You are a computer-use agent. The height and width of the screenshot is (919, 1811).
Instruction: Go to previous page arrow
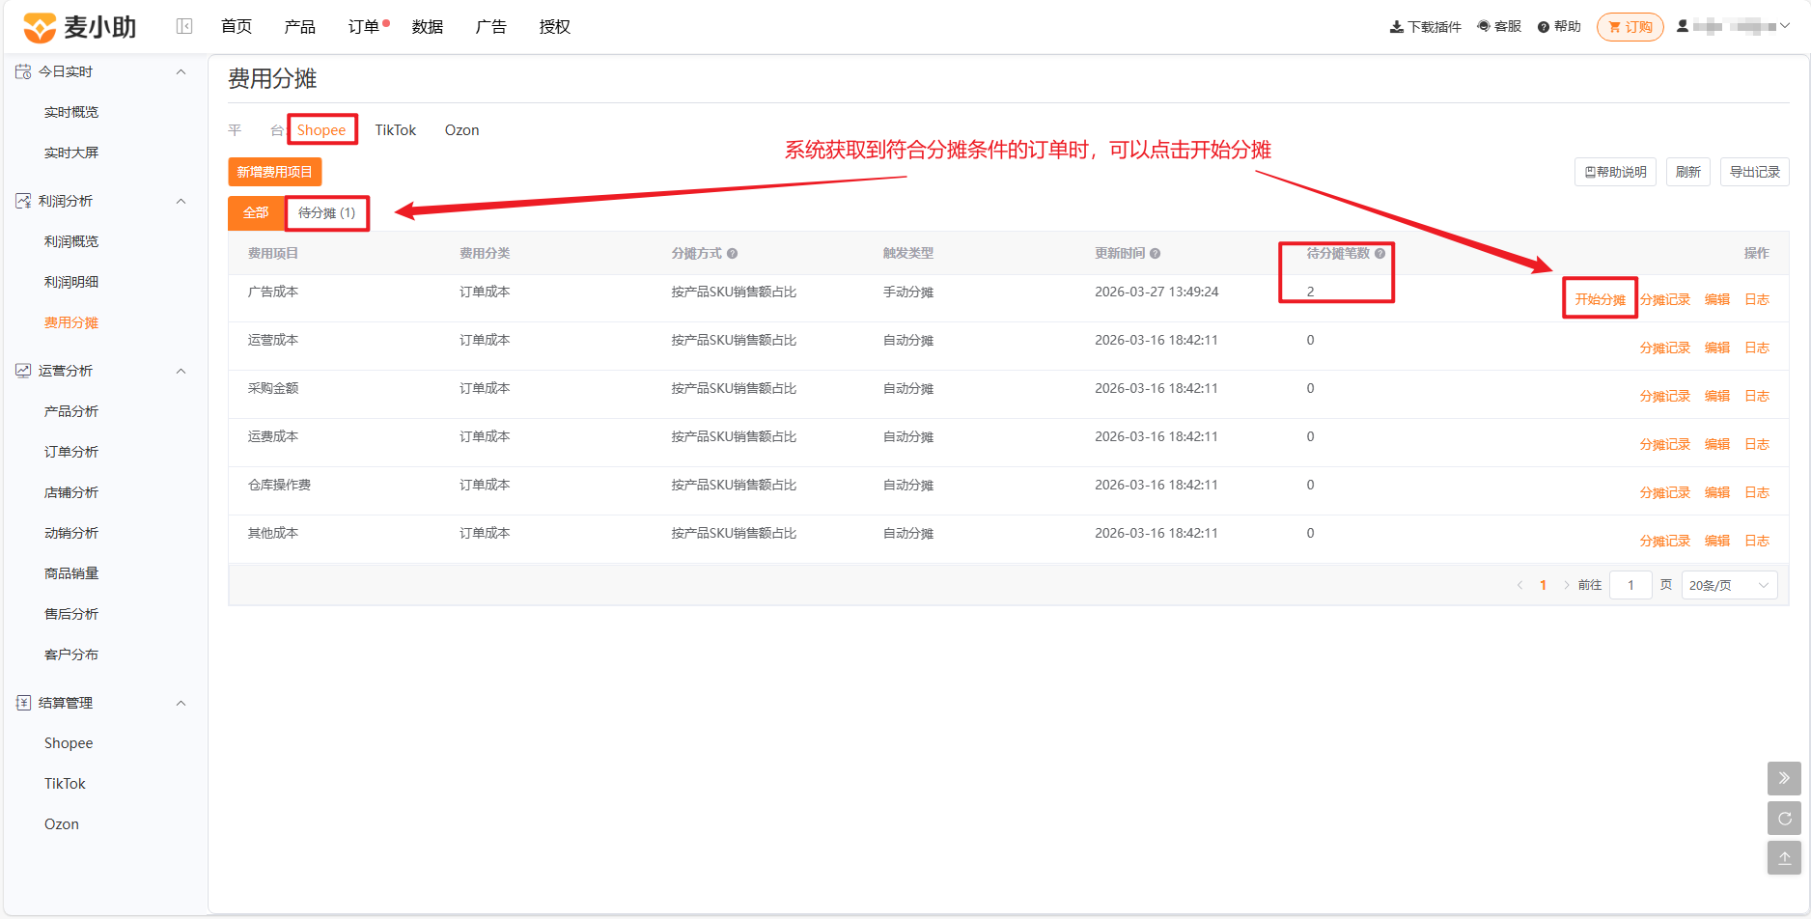1519,585
